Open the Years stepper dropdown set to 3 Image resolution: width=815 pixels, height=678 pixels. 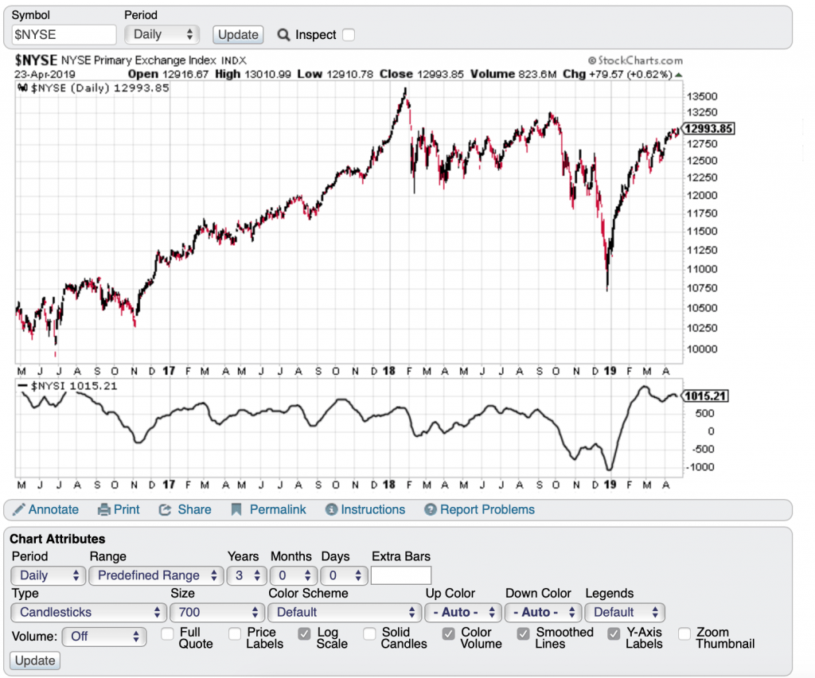(x=246, y=575)
